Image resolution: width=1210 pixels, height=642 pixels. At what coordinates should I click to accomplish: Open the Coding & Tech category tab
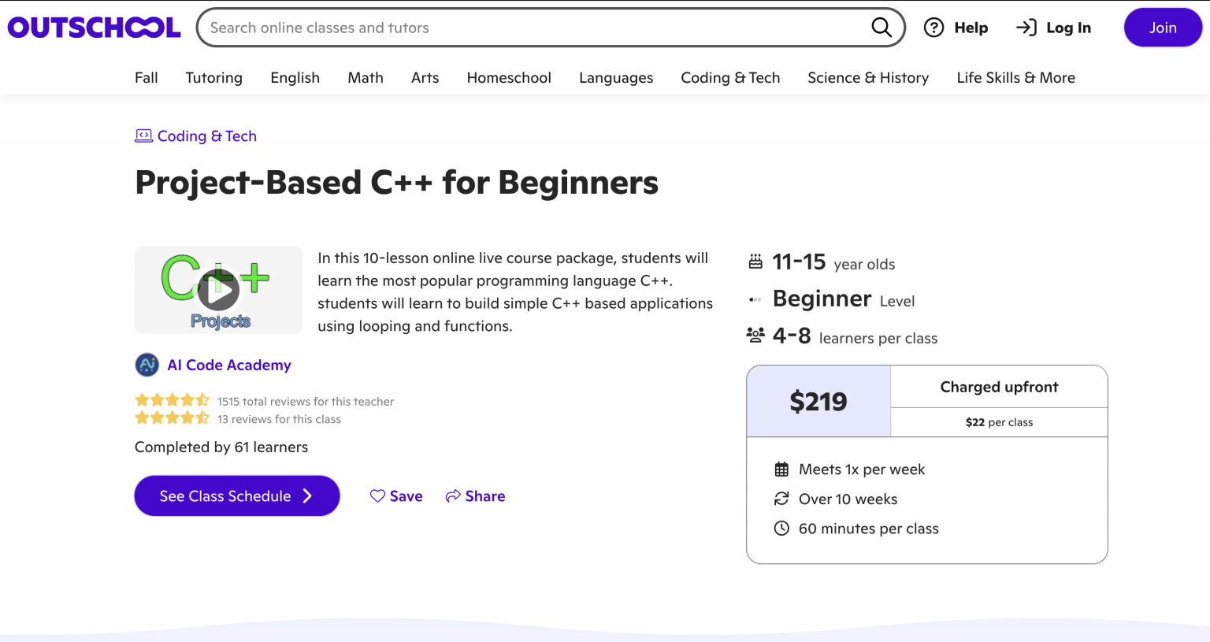coord(730,77)
